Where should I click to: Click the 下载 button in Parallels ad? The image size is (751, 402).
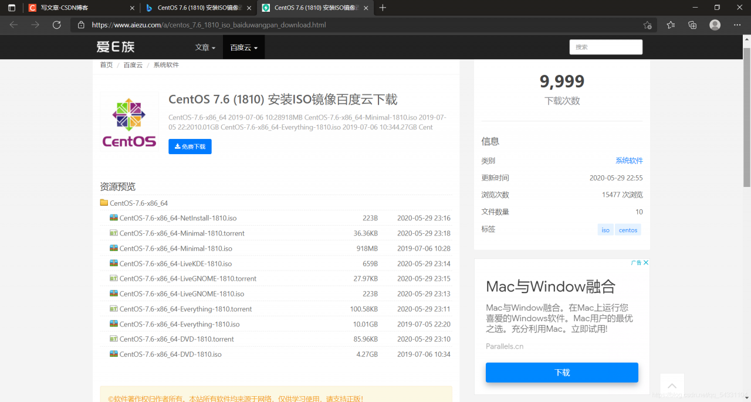click(x=562, y=373)
